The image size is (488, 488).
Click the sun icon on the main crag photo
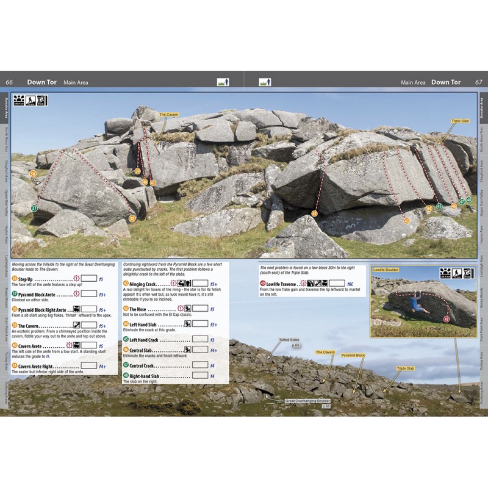click(18, 100)
